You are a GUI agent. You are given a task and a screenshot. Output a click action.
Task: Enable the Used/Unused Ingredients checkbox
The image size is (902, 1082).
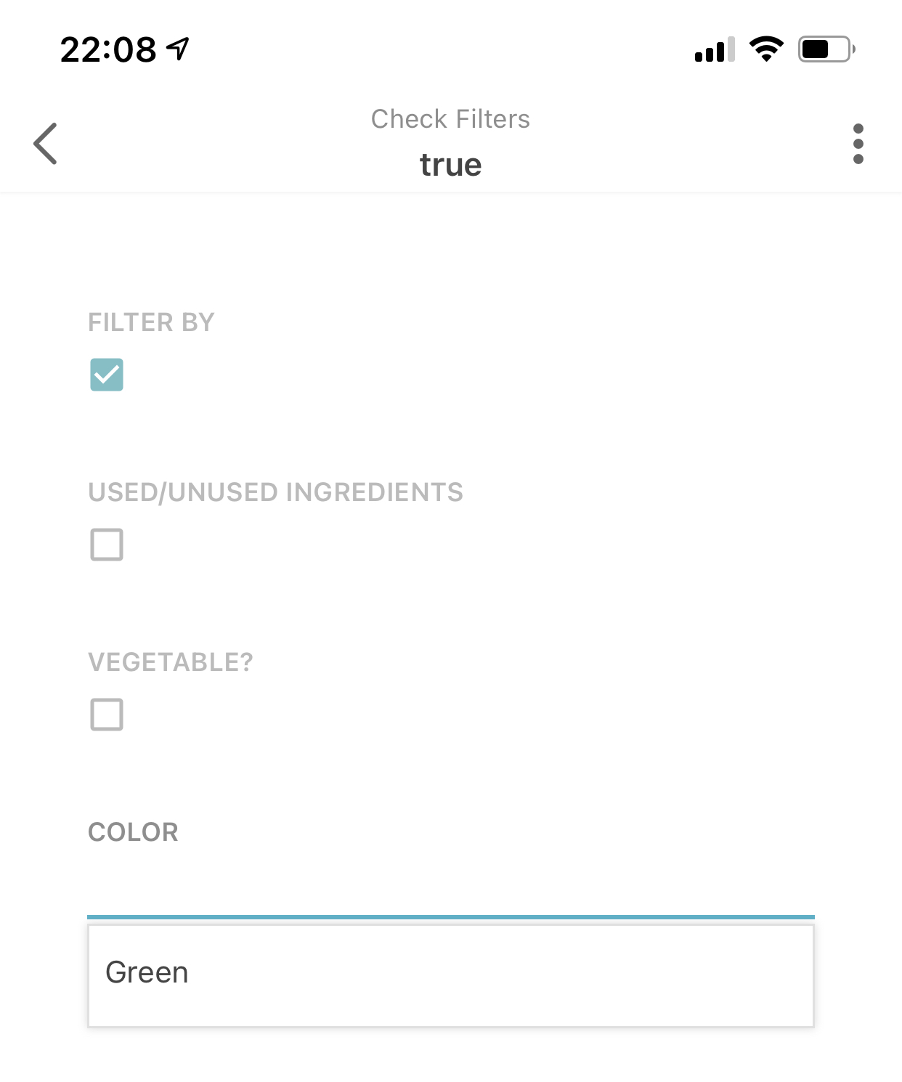[x=107, y=545]
